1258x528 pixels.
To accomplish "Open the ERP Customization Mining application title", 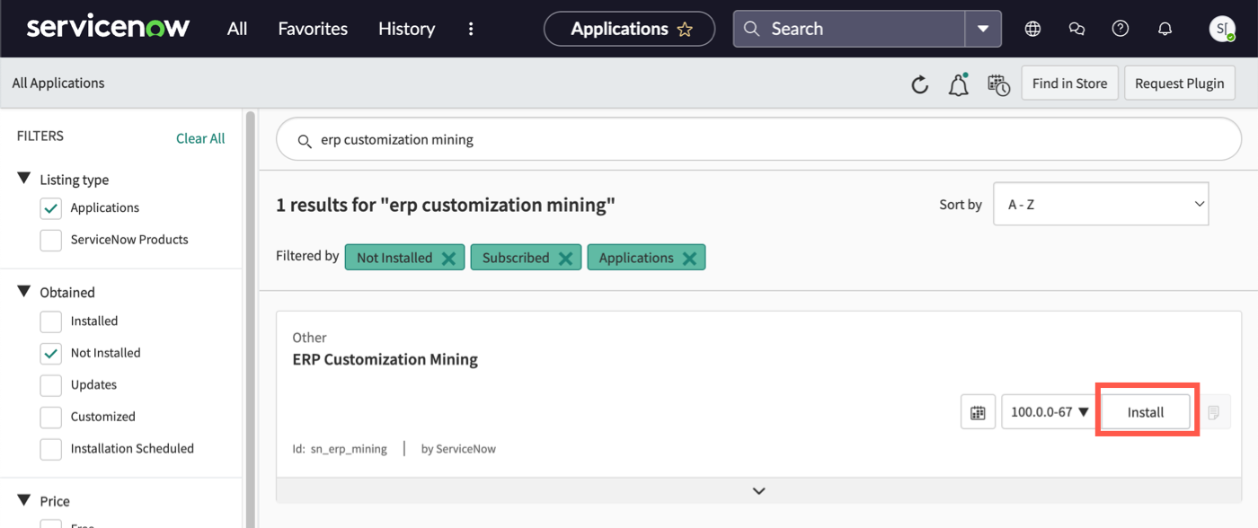I will [385, 359].
